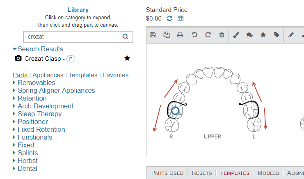The height and width of the screenshot is (179, 304).
Task: Refresh the standard price
Action: click(x=170, y=18)
